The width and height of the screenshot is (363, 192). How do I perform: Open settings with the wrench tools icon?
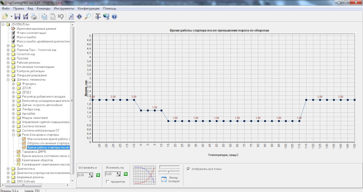point(98,17)
